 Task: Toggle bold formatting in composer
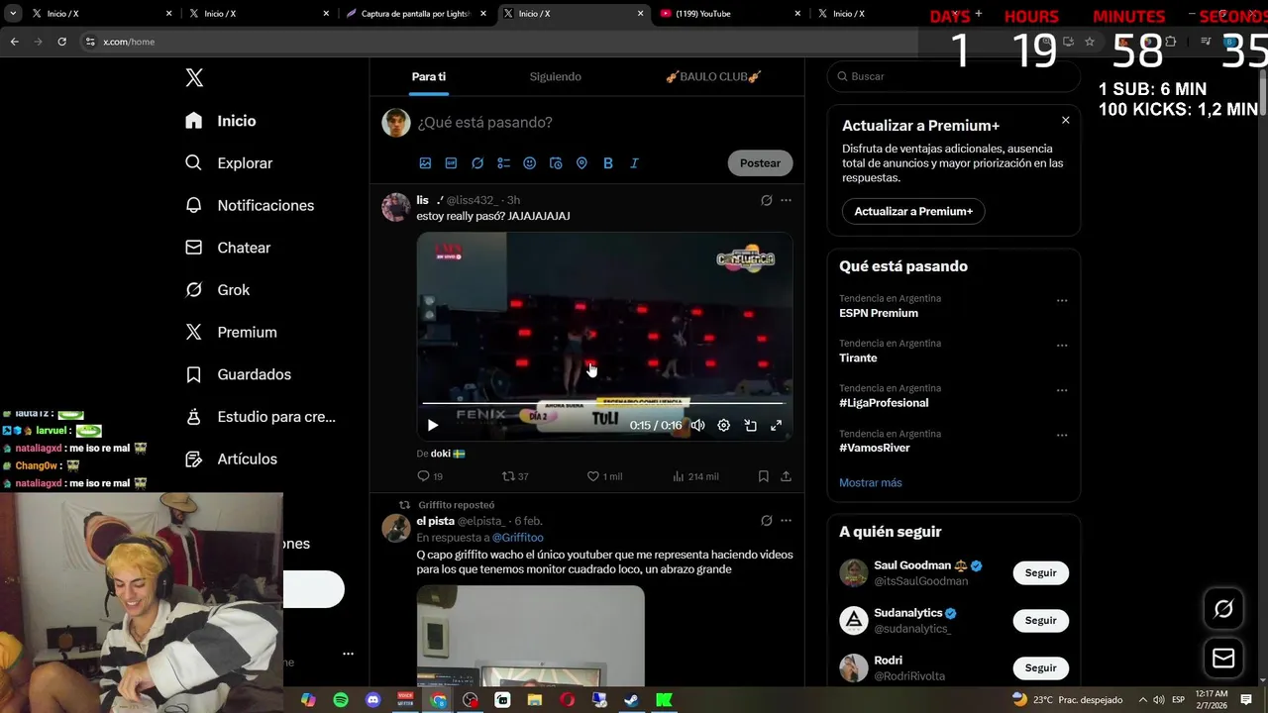pos(608,163)
